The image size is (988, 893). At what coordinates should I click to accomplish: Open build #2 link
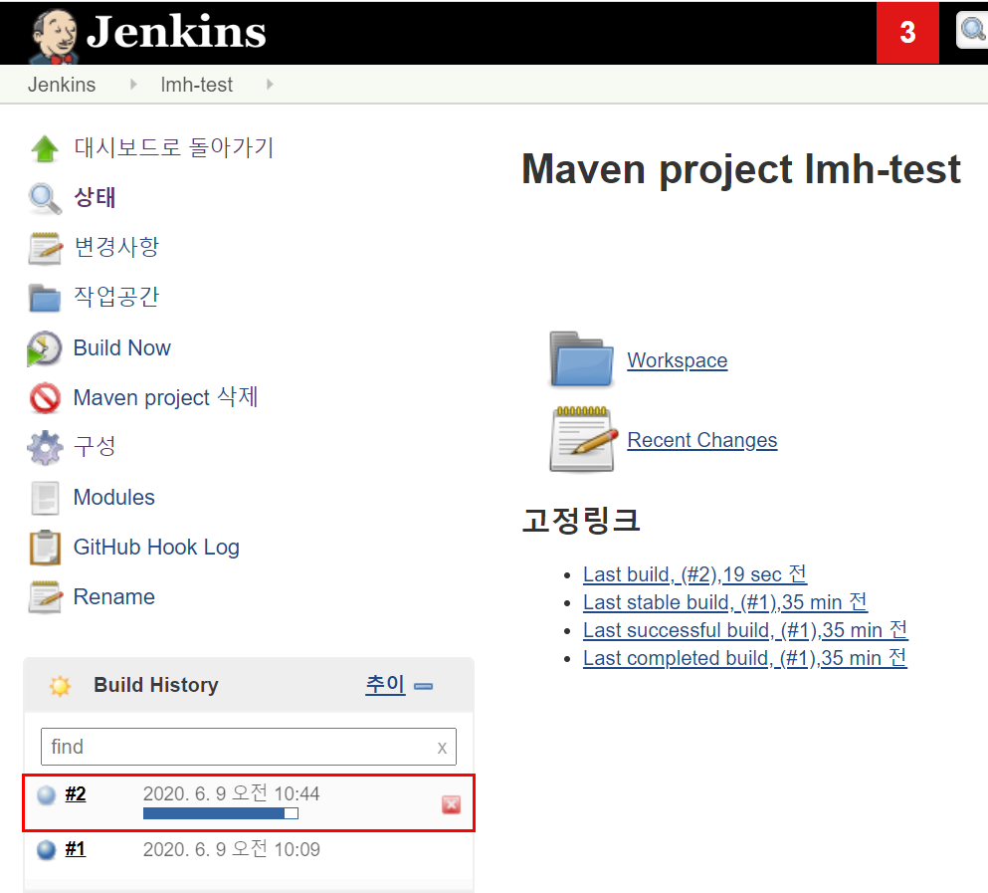click(75, 794)
